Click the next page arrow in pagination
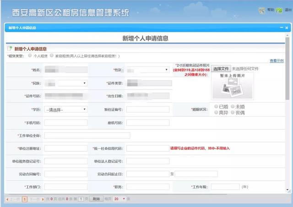Screen dimensions: 293x207 [x=43, y=199]
